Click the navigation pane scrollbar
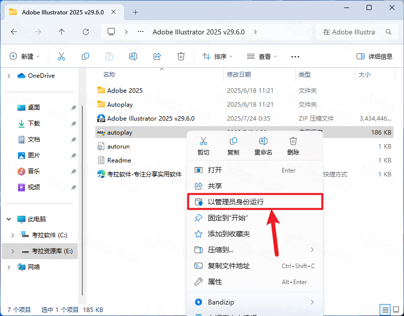This screenshot has width=404, height=316. [x=82, y=201]
